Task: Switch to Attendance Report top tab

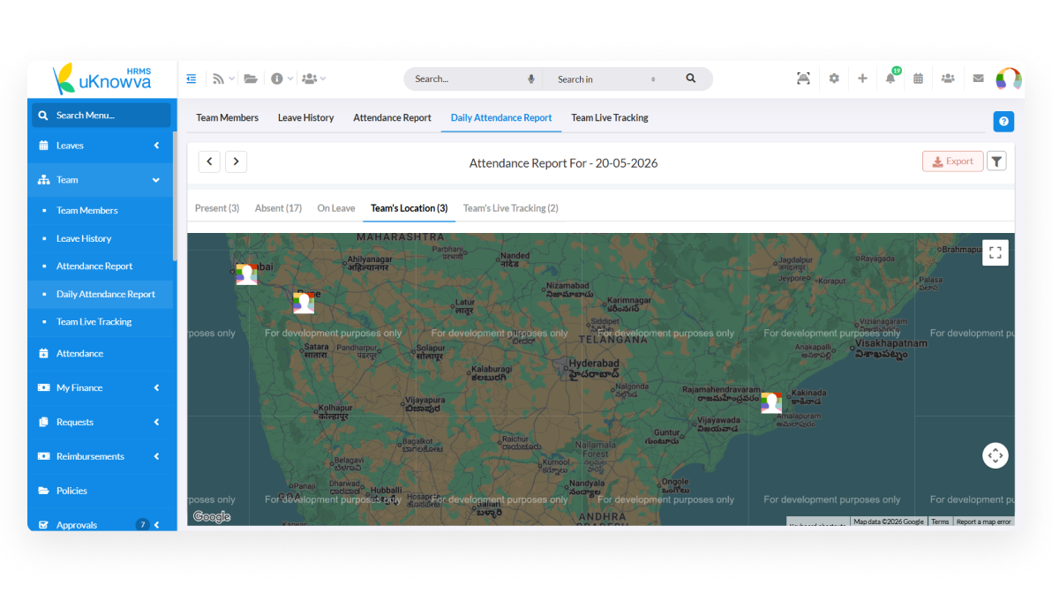Action: pyautogui.click(x=392, y=118)
